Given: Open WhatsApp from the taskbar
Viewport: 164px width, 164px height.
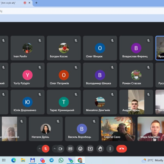Looking at the screenshot, I should pyautogui.click(x=61, y=160).
